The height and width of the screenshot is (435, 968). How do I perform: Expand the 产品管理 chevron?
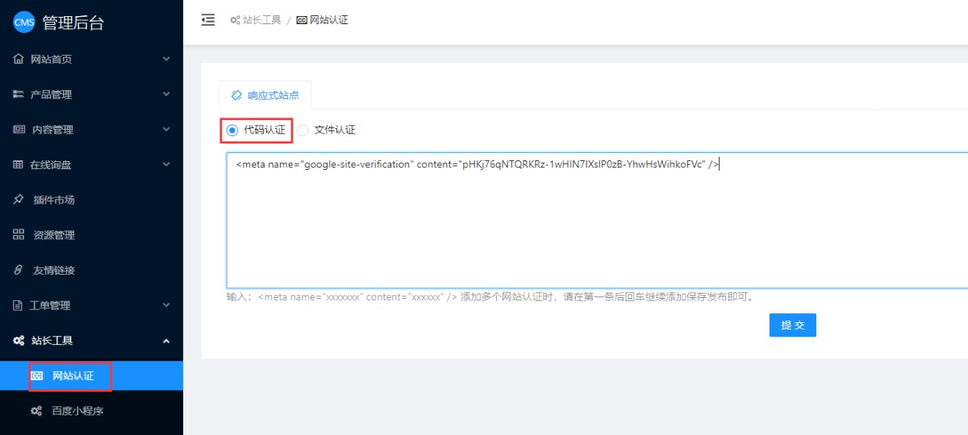(x=166, y=94)
